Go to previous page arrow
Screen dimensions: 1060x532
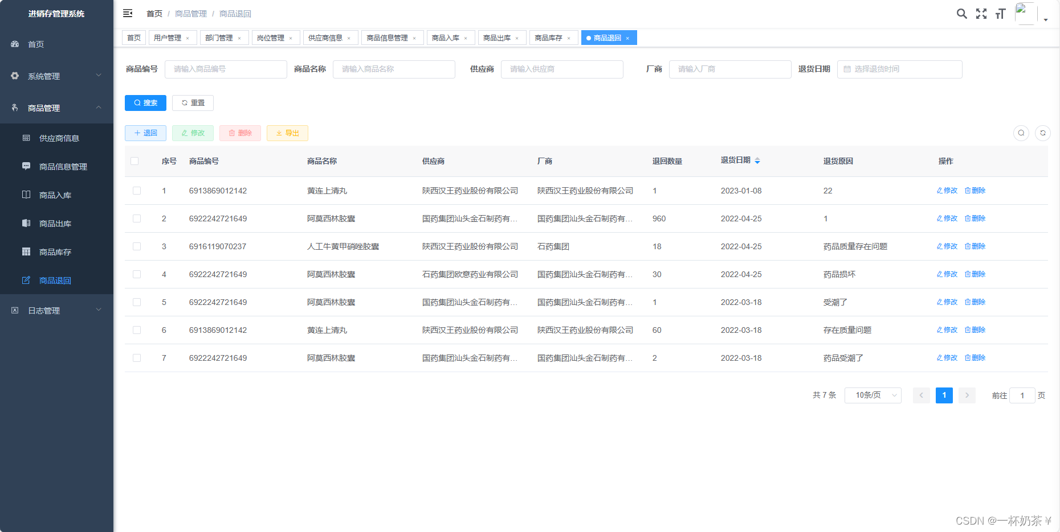click(x=922, y=395)
